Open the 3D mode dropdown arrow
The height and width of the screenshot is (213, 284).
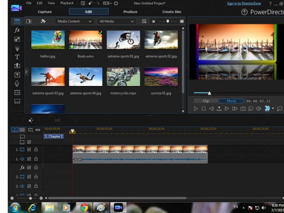coord(273,109)
